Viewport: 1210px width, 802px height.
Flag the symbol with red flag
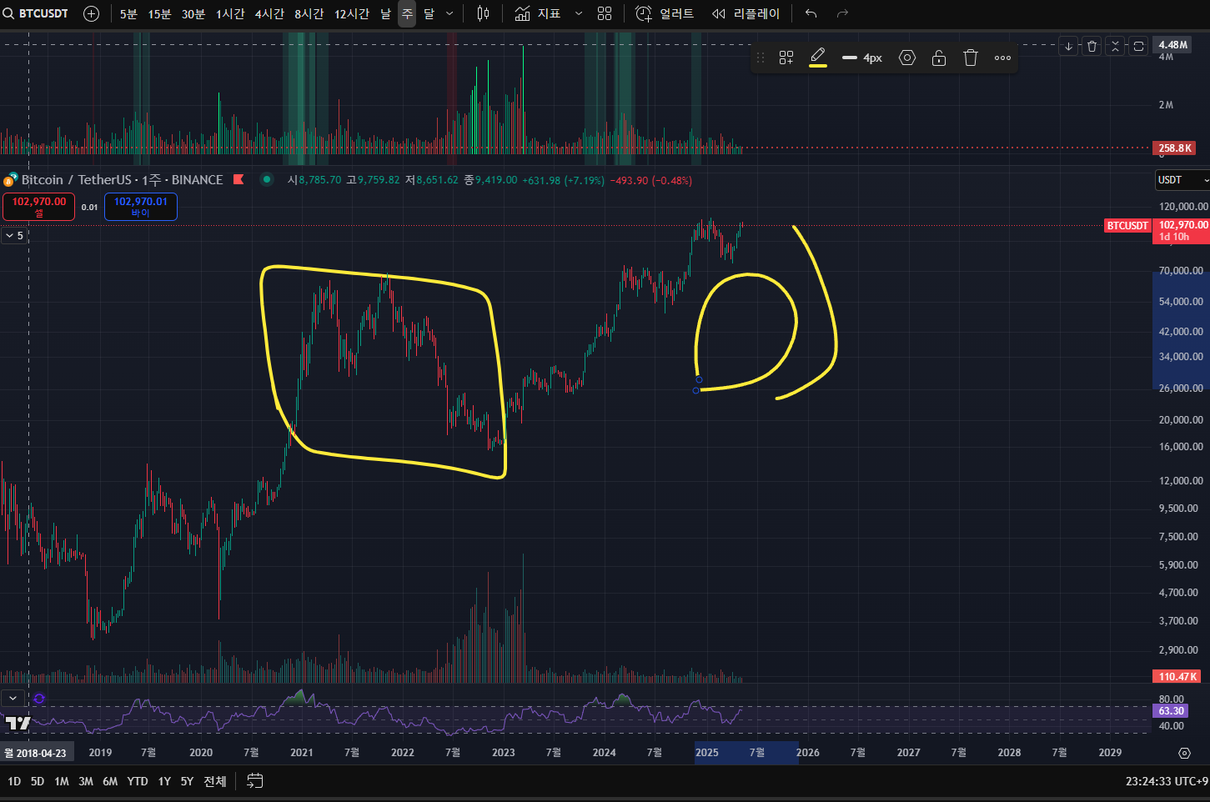(238, 179)
